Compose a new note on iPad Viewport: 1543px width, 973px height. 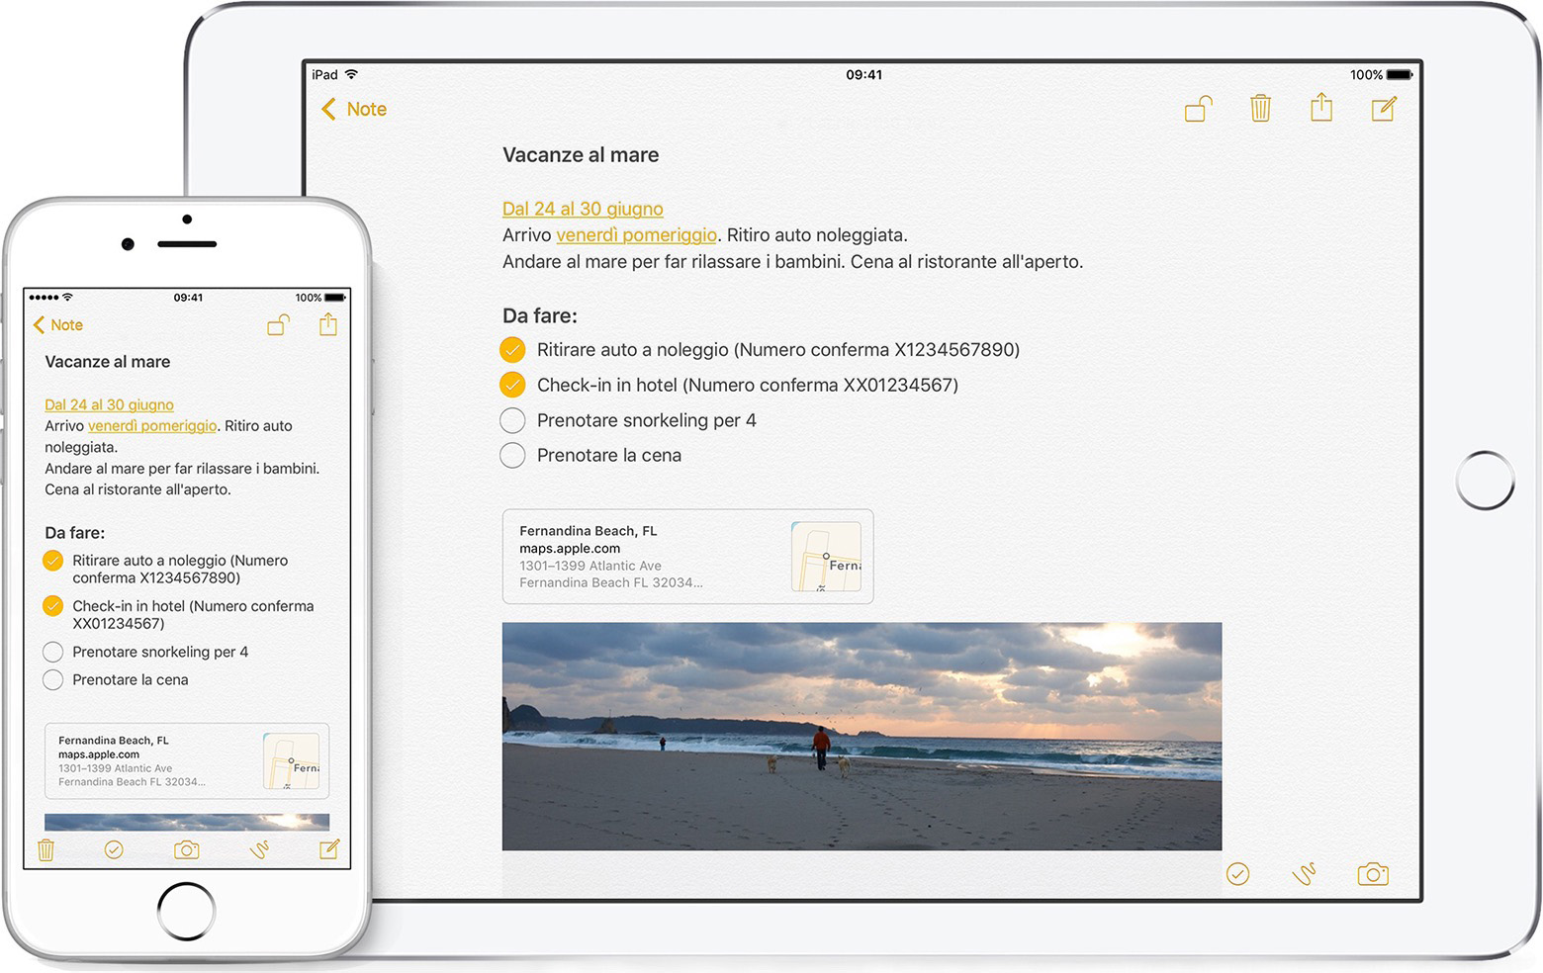(x=1384, y=109)
